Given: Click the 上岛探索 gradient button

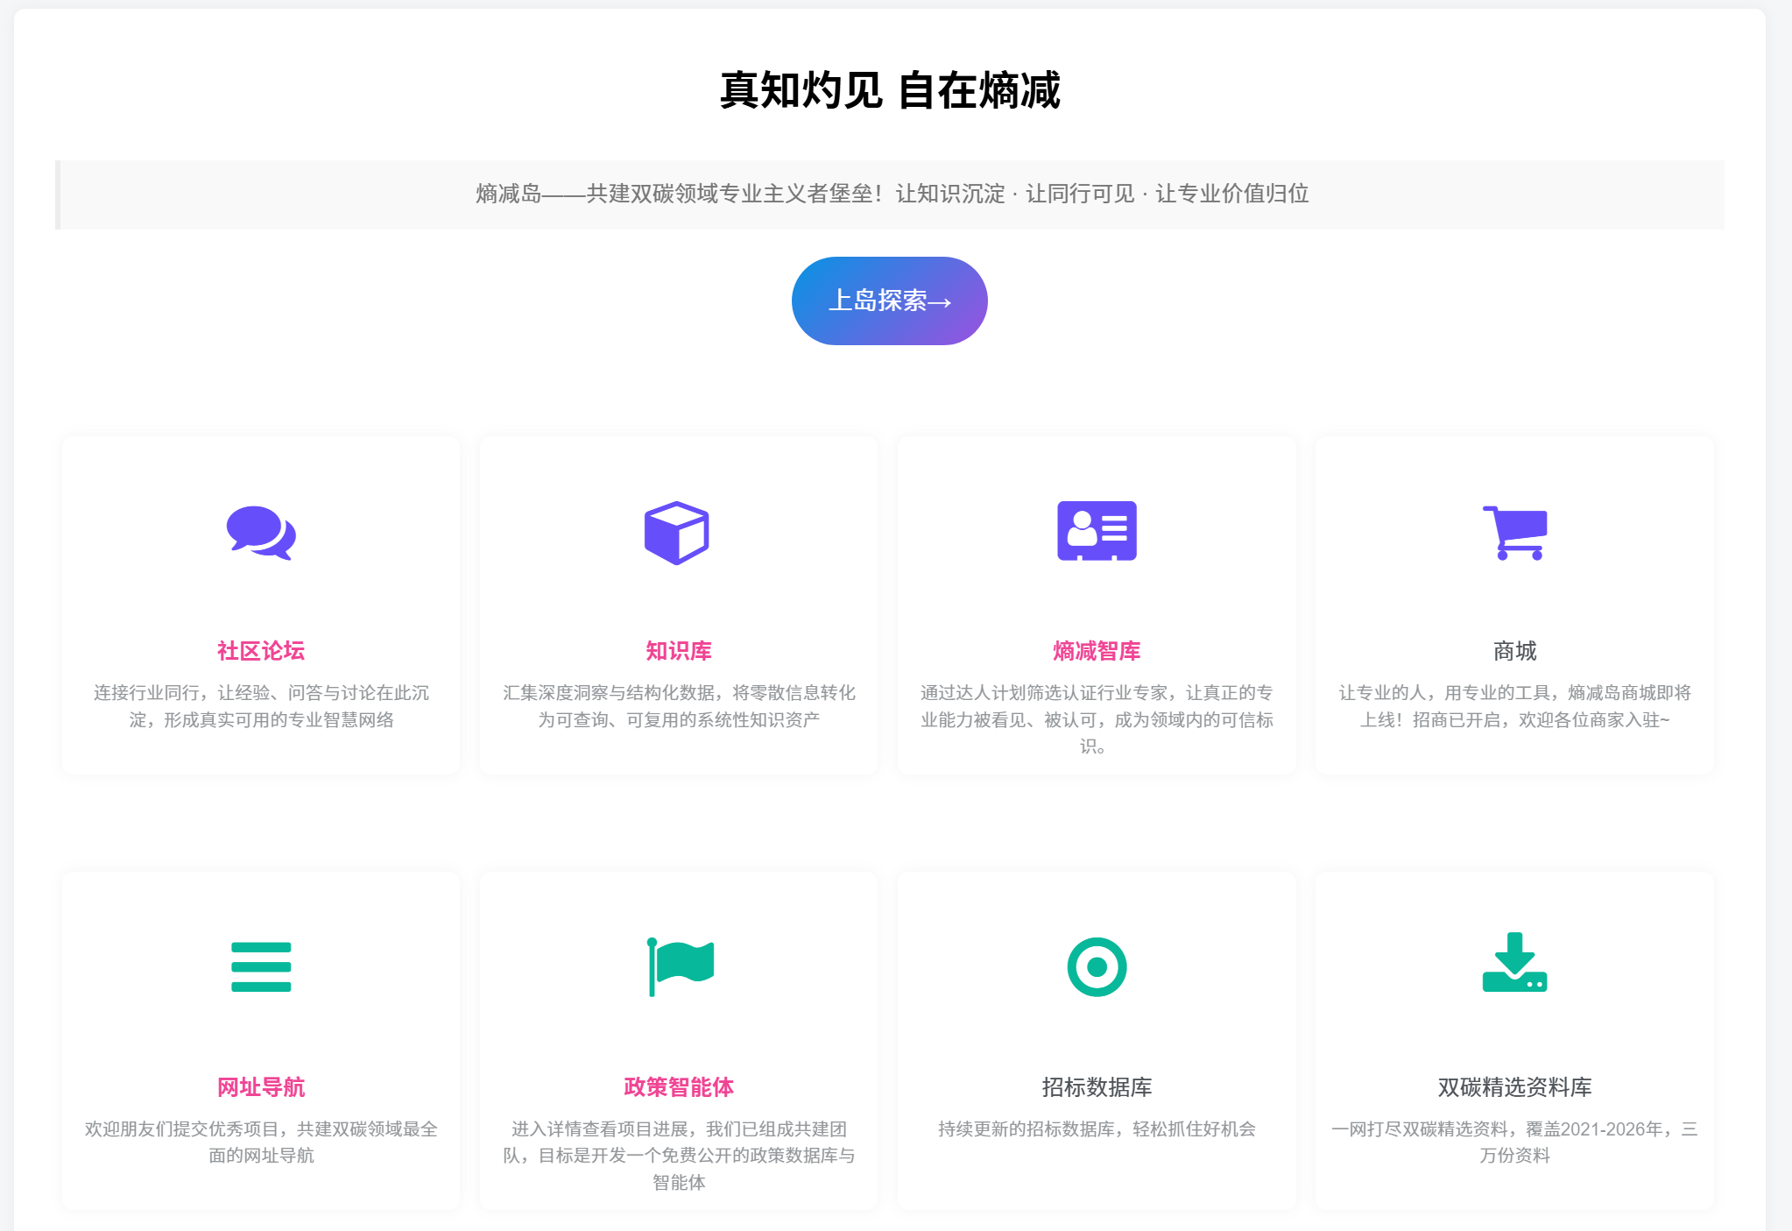Looking at the screenshot, I should [889, 301].
